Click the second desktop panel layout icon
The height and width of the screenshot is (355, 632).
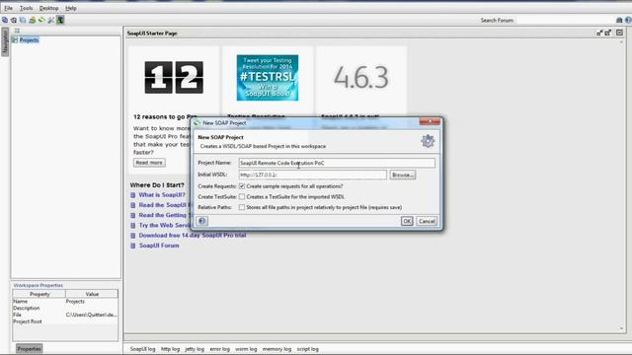608,33
